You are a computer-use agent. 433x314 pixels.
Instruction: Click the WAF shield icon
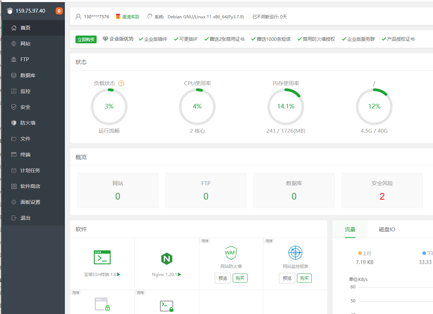point(231,252)
